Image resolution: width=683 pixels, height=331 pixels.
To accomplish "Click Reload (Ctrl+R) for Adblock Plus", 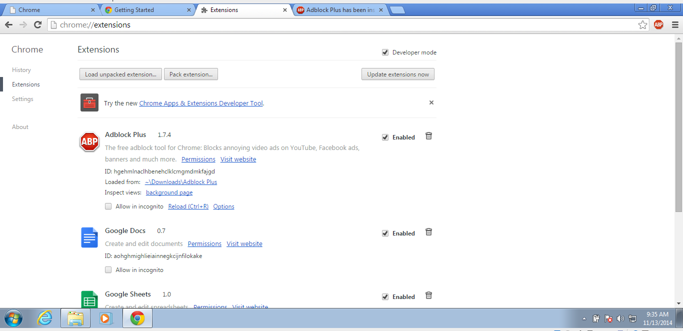I will coord(188,206).
